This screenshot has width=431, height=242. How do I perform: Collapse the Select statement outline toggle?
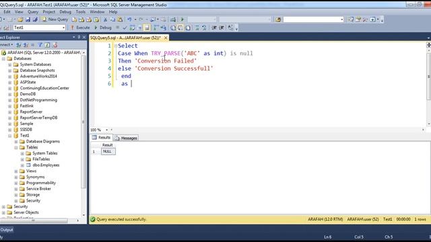coord(116,46)
